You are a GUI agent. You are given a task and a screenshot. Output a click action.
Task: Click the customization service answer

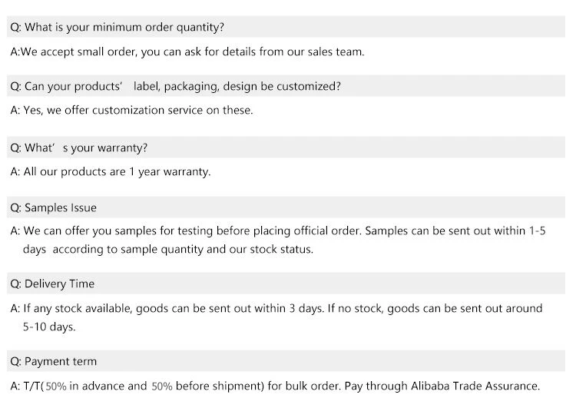pos(132,111)
